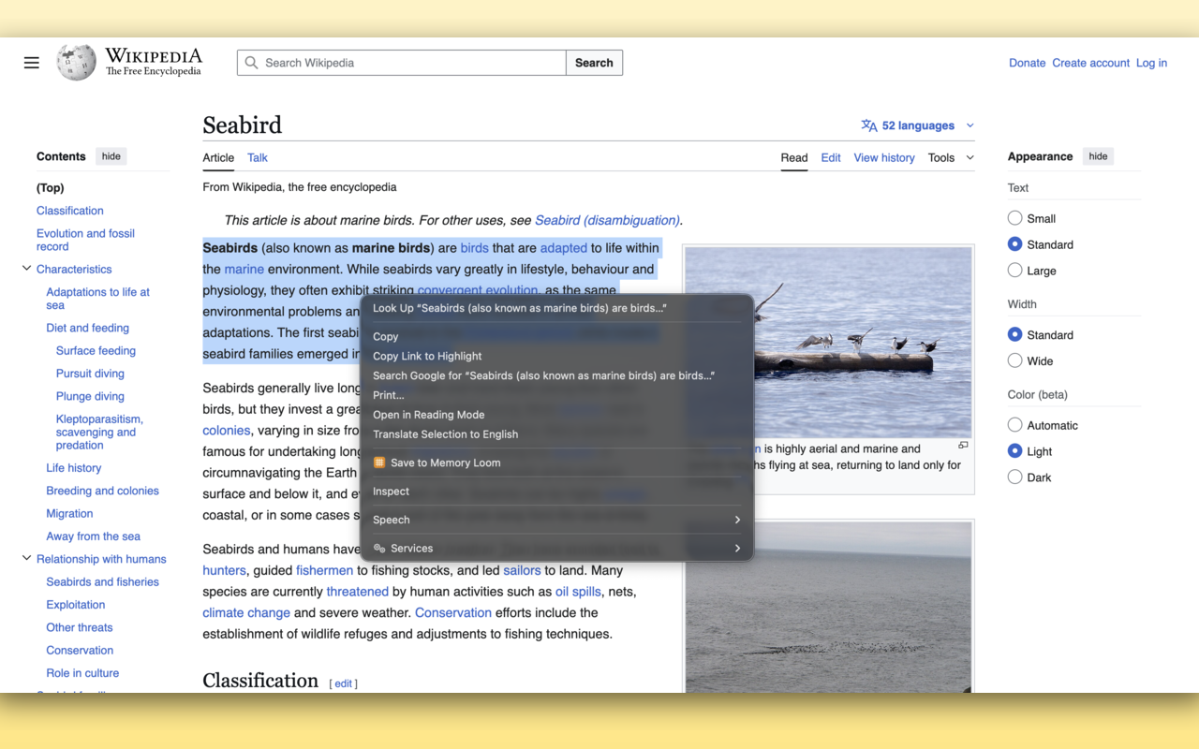The height and width of the screenshot is (749, 1199).
Task: Choose Look Up Seabirds entry
Action: click(x=557, y=308)
